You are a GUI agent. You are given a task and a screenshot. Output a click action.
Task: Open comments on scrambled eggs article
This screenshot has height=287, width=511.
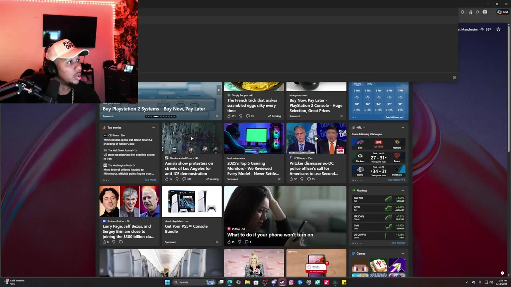pos(250,116)
